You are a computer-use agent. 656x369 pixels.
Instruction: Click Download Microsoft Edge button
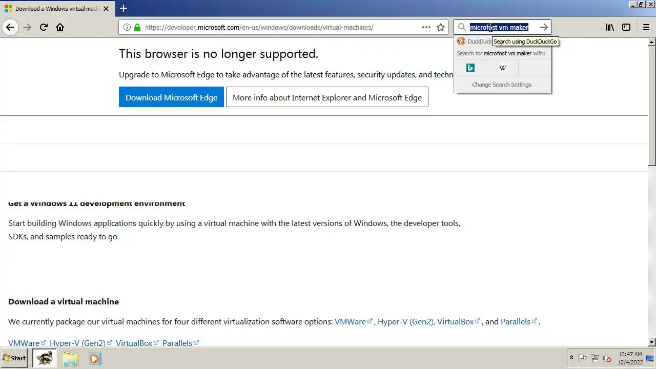tap(171, 97)
